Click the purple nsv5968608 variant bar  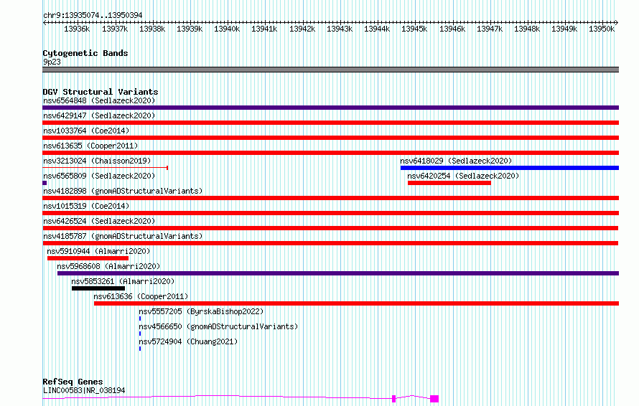[x=338, y=273]
